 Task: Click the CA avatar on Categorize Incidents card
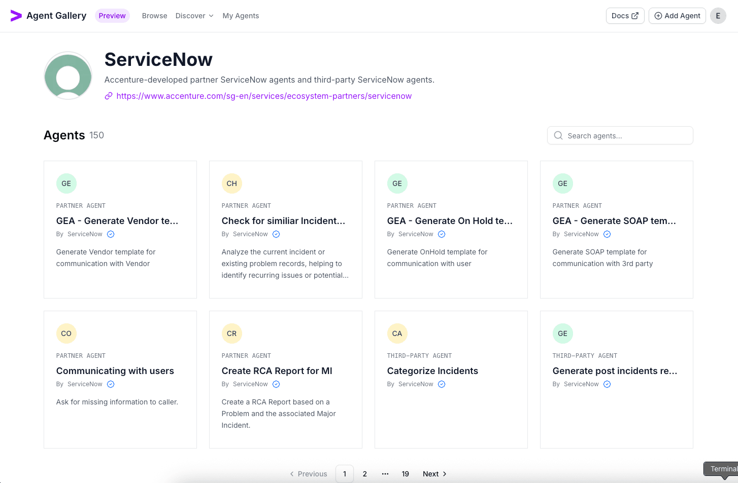tap(397, 333)
